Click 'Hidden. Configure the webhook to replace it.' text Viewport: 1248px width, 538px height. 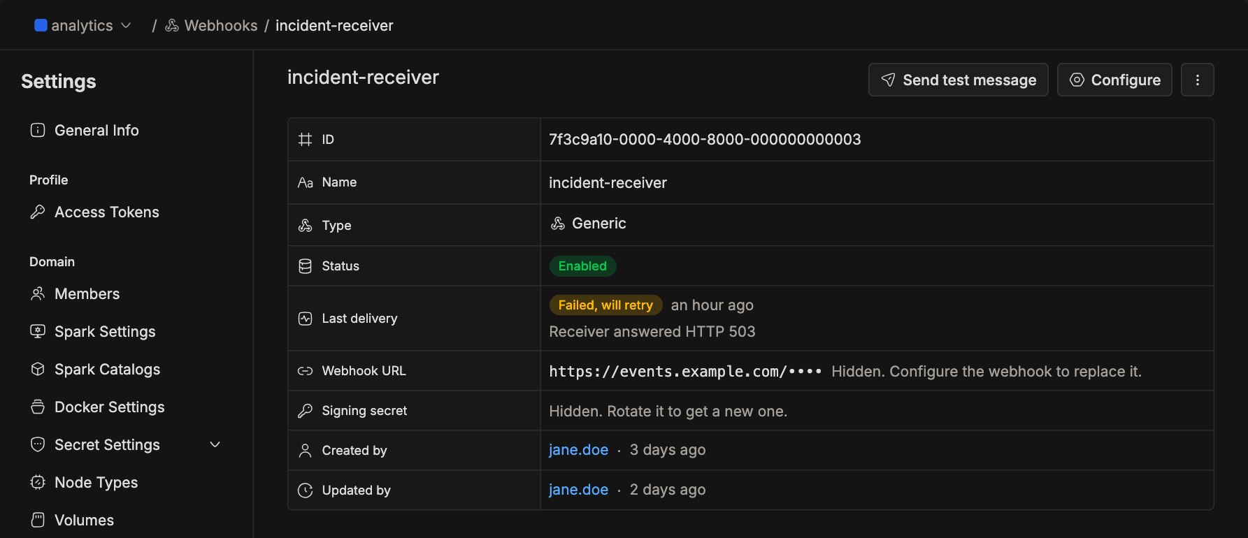(986, 371)
